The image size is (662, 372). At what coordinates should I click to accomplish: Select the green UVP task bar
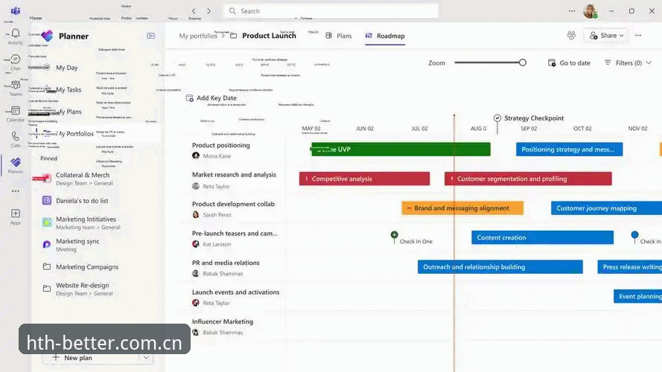click(401, 150)
